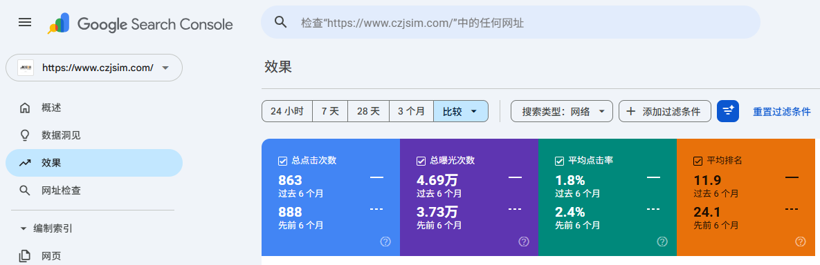Click 添加过滤条件 button

point(665,111)
